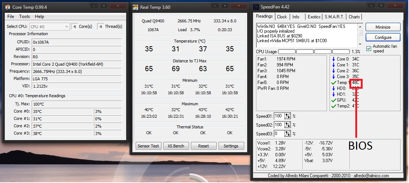Image resolution: width=409 pixels, height=183 pixels.
Task: Click the +12V 12.22V reading
Action: coord(280,166)
